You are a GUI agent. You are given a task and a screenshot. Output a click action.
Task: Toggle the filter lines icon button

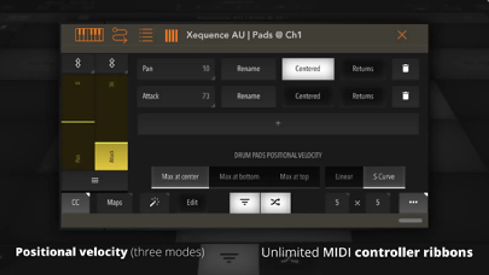tap(245, 203)
